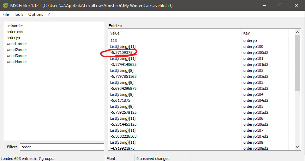Screen dimensions: 305x161
Task: Sort entries by the Key column header
Action: pyautogui.click(x=265, y=33)
